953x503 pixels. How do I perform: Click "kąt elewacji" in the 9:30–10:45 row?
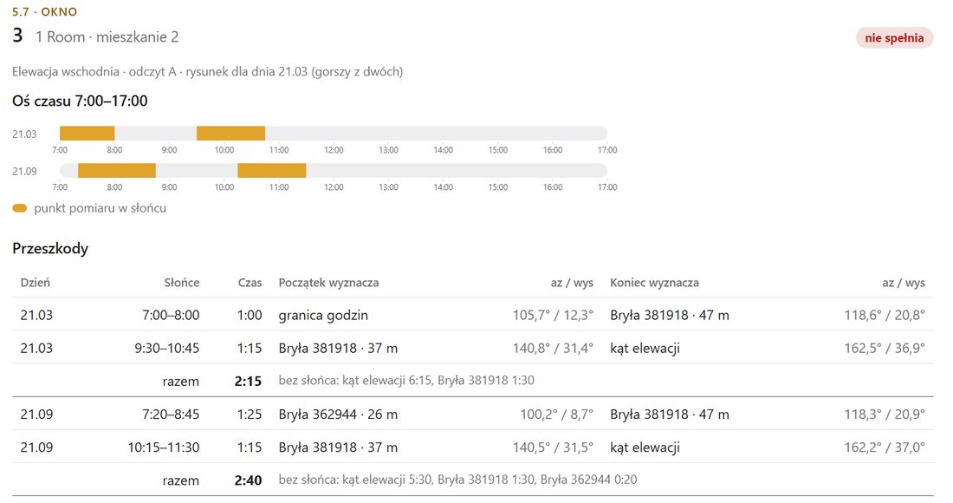[x=645, y=348]
